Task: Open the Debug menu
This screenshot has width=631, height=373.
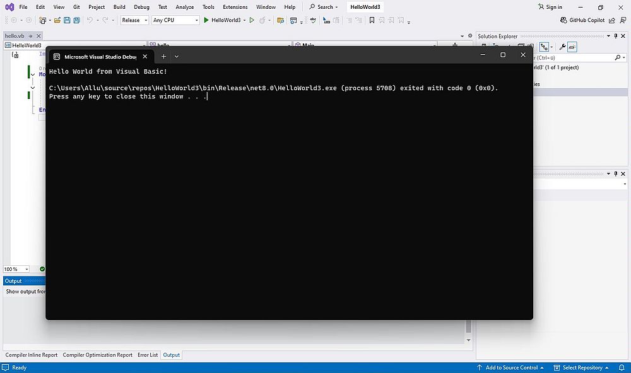Action: coord(141,7)
